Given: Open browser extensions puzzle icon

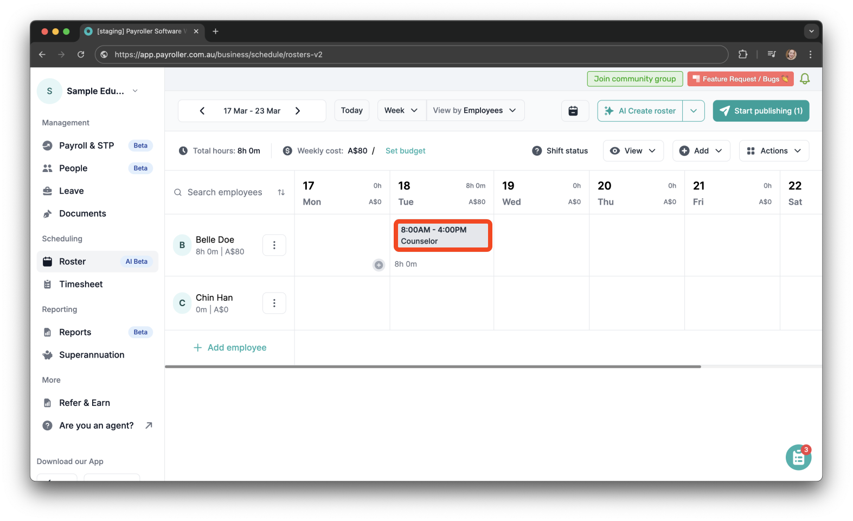Looking at the screenshot, I should (x=743, y=54).
